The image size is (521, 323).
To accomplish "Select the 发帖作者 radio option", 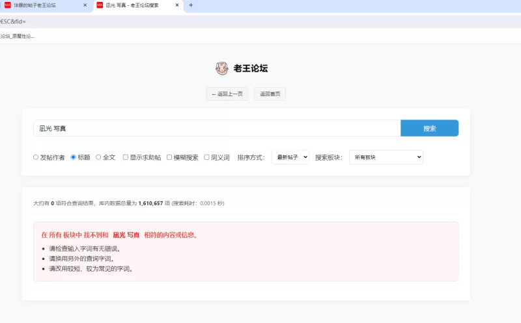I will (x=36, y=157).
